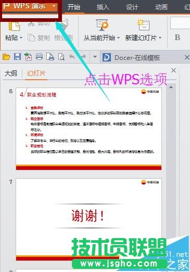This screenshot has width=190, height=272.
Task: Open the 新建幻灯片 dropdown arrow
Action: click(x=160, y=38)
